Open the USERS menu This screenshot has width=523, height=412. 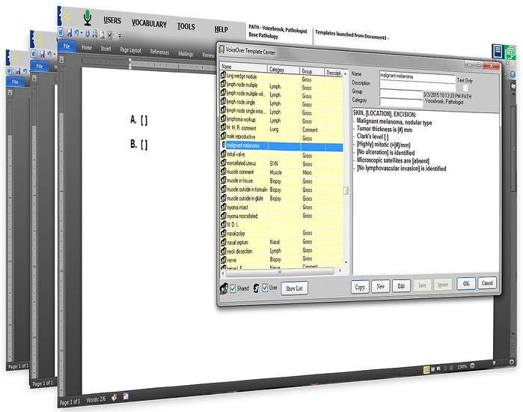112,20
